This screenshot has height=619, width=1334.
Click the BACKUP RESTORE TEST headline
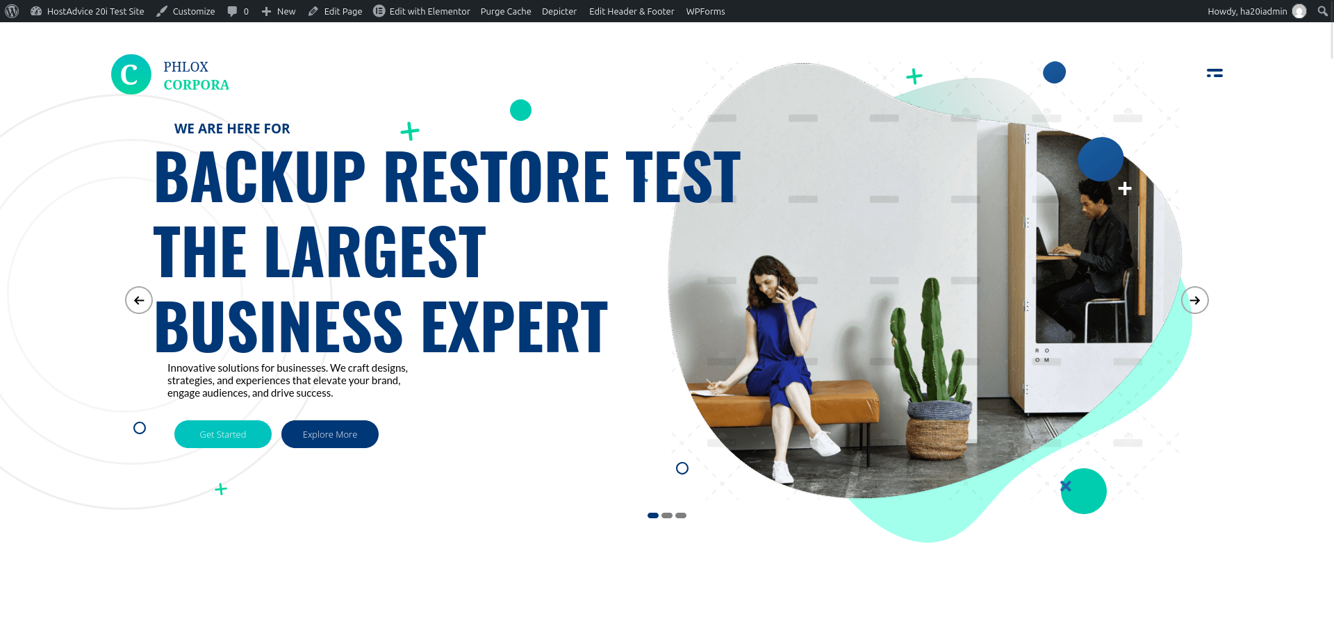point(447,178)
